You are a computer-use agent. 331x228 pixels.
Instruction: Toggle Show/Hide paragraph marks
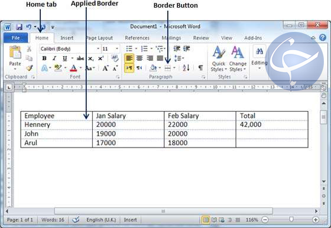200,68
